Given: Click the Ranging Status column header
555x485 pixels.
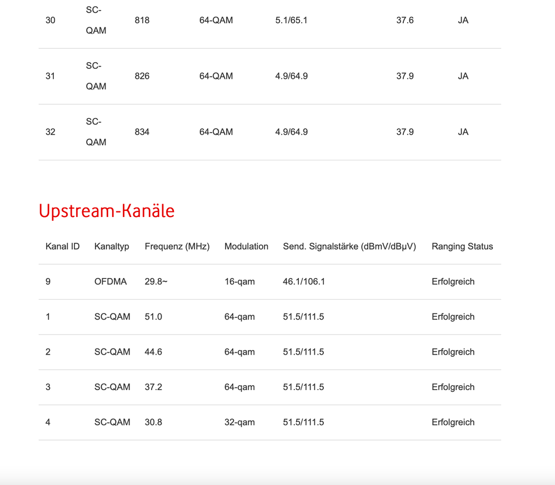Looking at the screenshot, I should [462, 246].
